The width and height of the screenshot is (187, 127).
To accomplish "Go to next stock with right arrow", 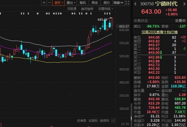I will (x=184, y=4).
